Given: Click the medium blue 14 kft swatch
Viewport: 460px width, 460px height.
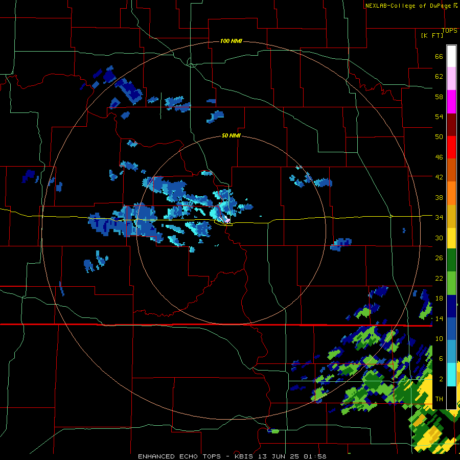Looking at the screenshot, I should point(451,329).
